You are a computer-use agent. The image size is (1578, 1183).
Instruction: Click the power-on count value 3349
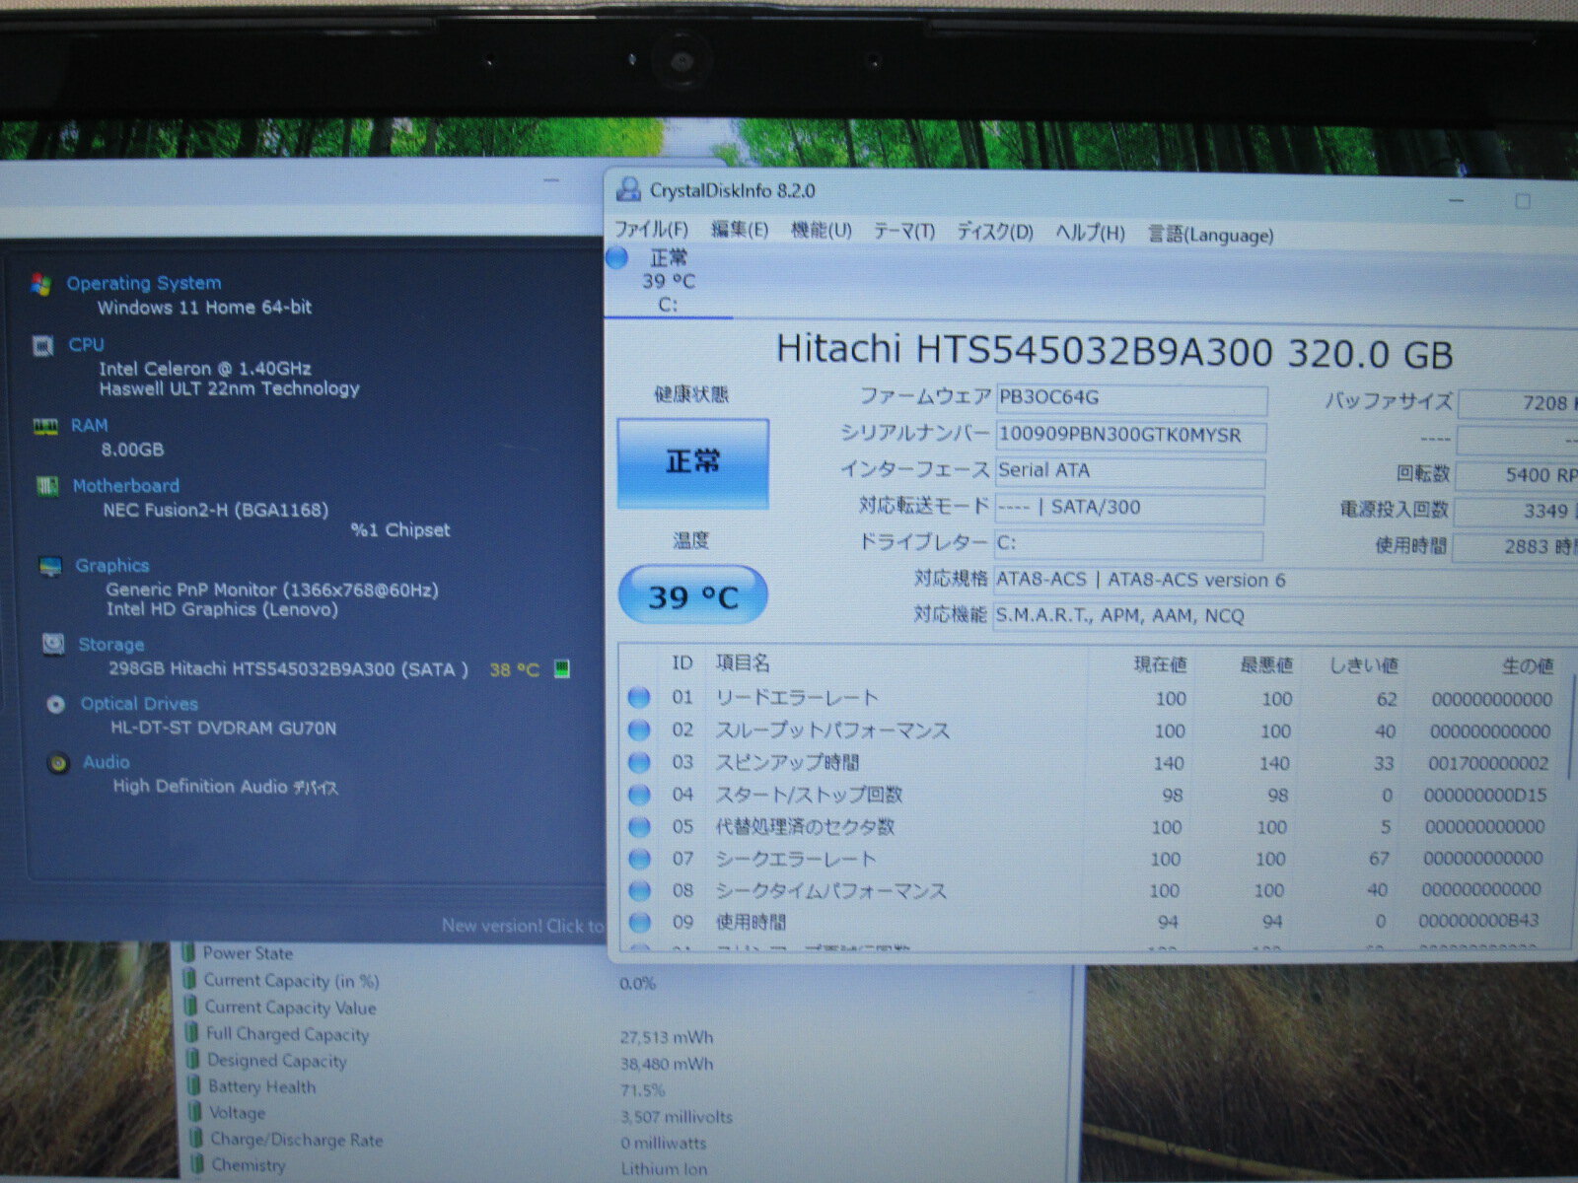click(1518, 511)
